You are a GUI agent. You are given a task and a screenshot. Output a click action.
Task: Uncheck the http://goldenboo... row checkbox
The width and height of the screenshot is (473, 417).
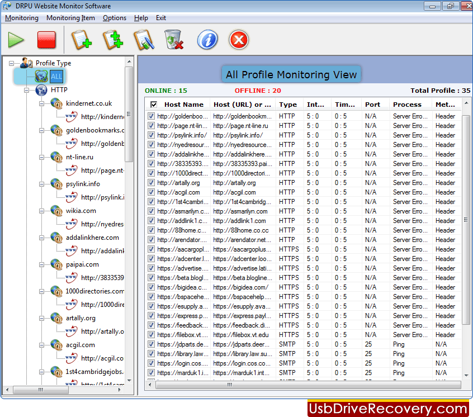(x=151, y=116)
